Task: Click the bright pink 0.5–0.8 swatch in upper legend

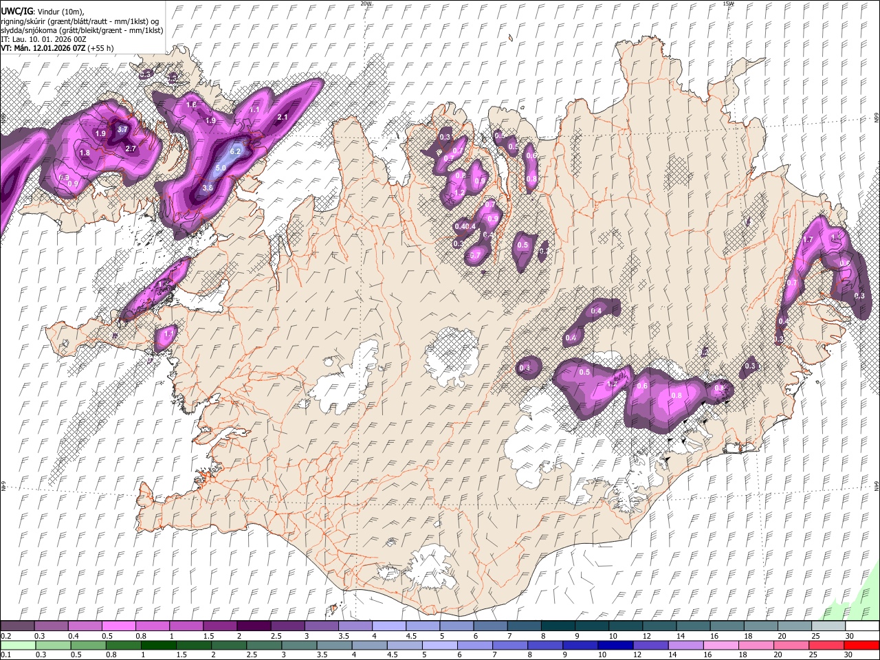Action: pos(119,626)
